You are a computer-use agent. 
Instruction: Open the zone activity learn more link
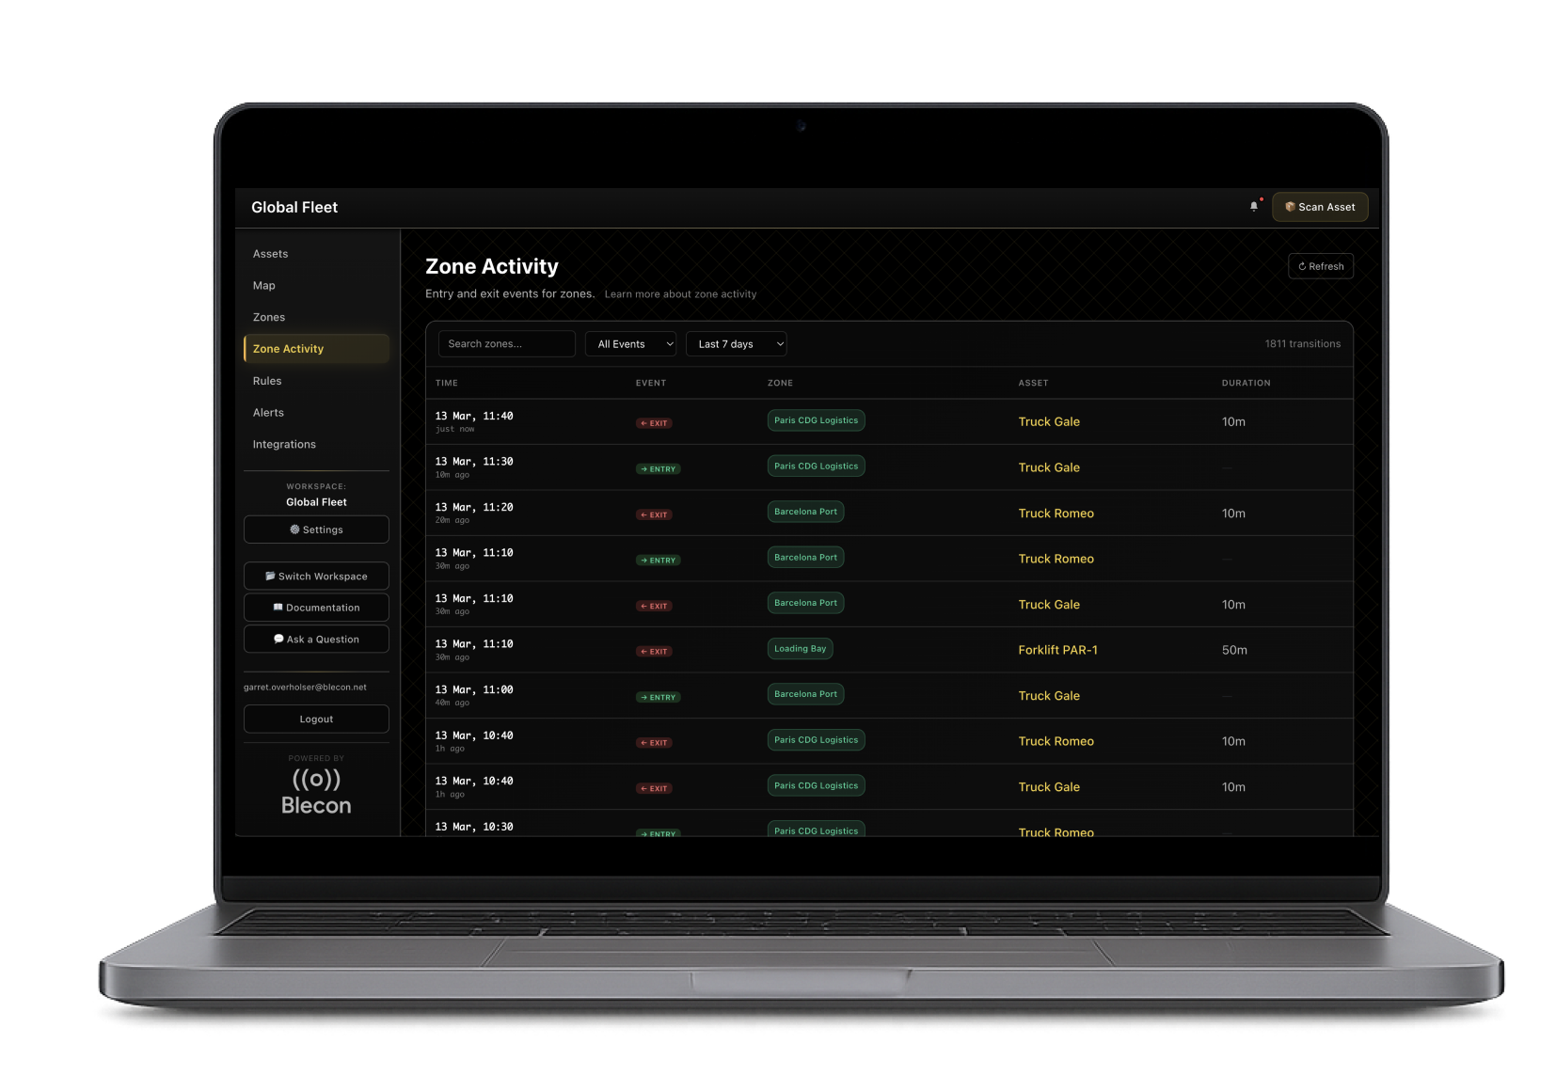click(x=680, y=293)
